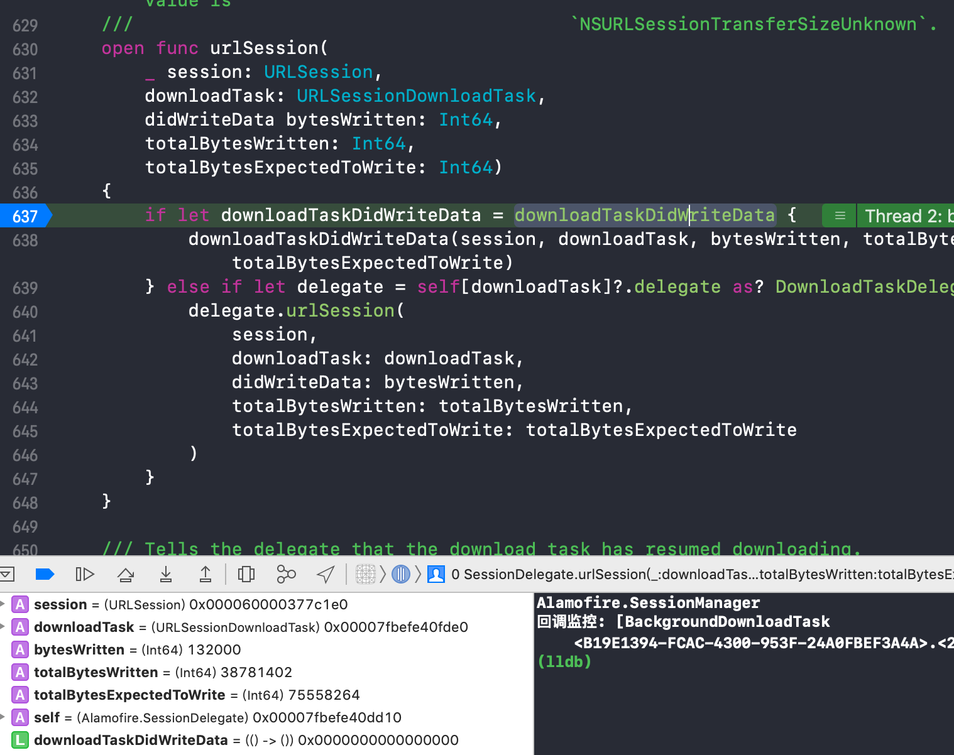
Task: Click the Thread 2 breakpoint annotation
Action: pos(907,215)
